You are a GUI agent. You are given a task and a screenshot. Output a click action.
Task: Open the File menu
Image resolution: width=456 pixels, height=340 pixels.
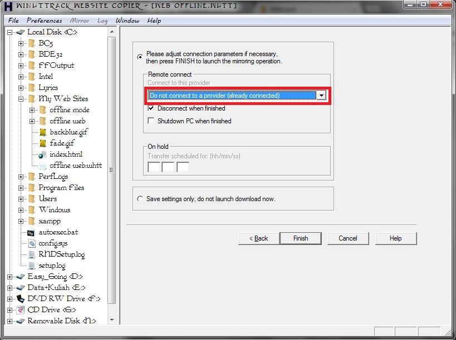coord(13,21)
